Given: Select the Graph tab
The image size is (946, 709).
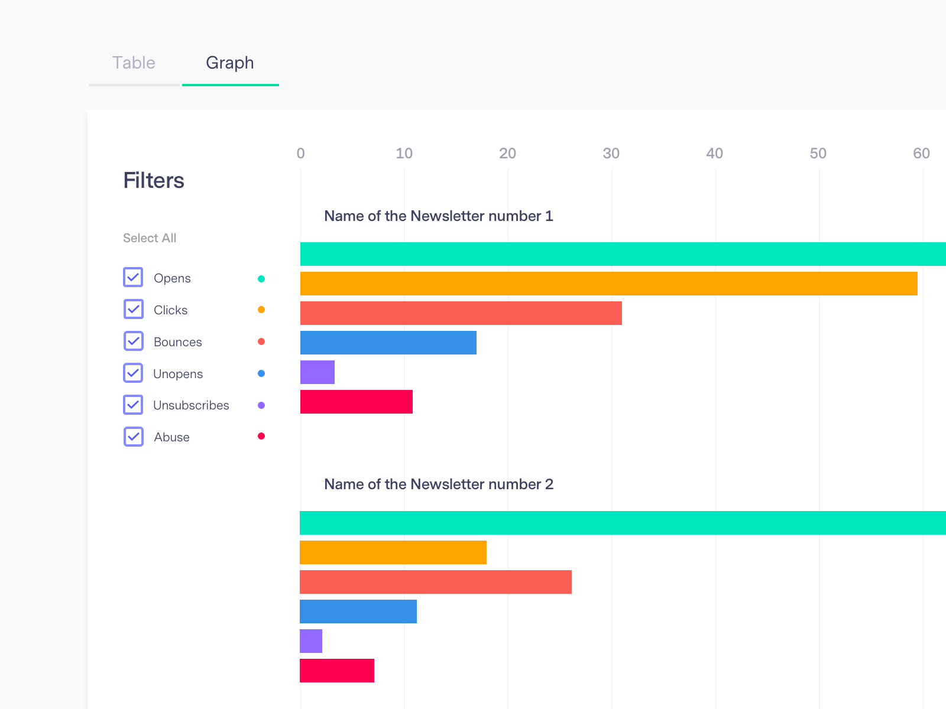Looking at the screenshot, I should point(230,63).
